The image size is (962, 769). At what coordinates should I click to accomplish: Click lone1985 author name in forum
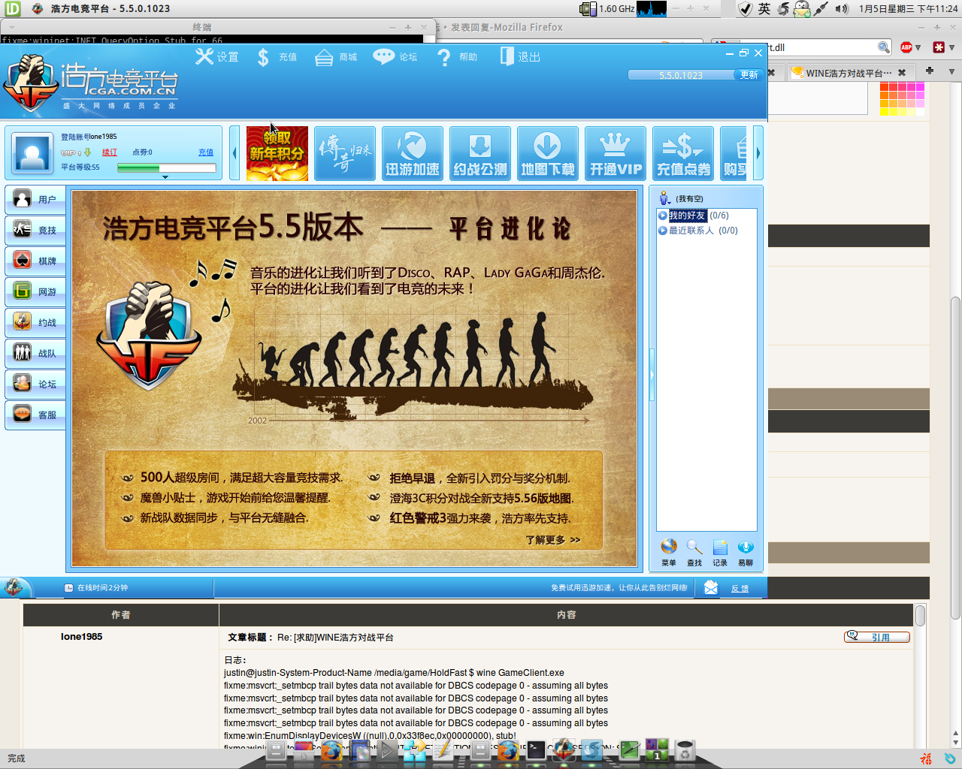pos(81,637)
